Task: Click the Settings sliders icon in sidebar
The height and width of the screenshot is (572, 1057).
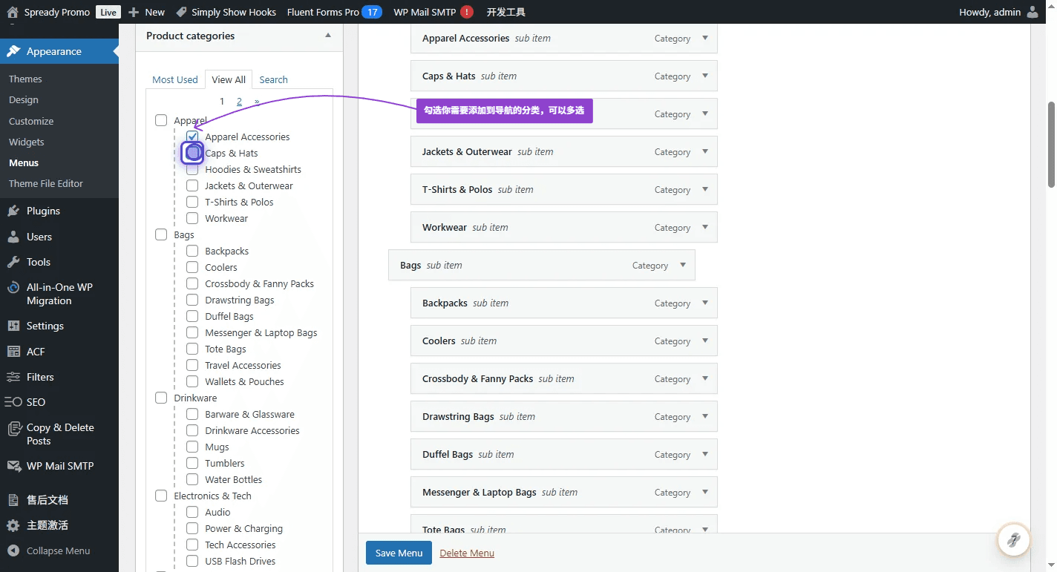Action: pyautogui.click(x=13, y=326)
